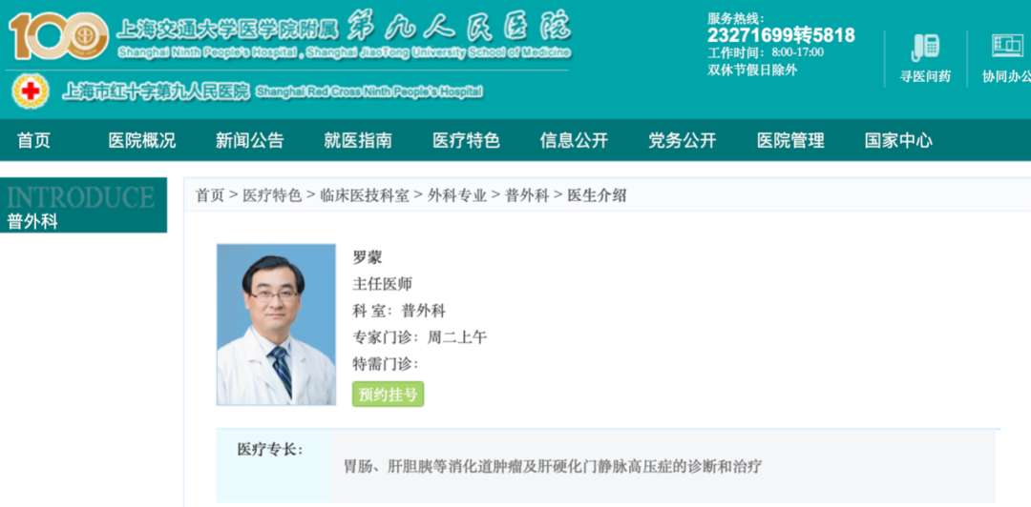1031x507 pixels.
Task: Click 外科专业 breadcrumb link
Action: 457,195
